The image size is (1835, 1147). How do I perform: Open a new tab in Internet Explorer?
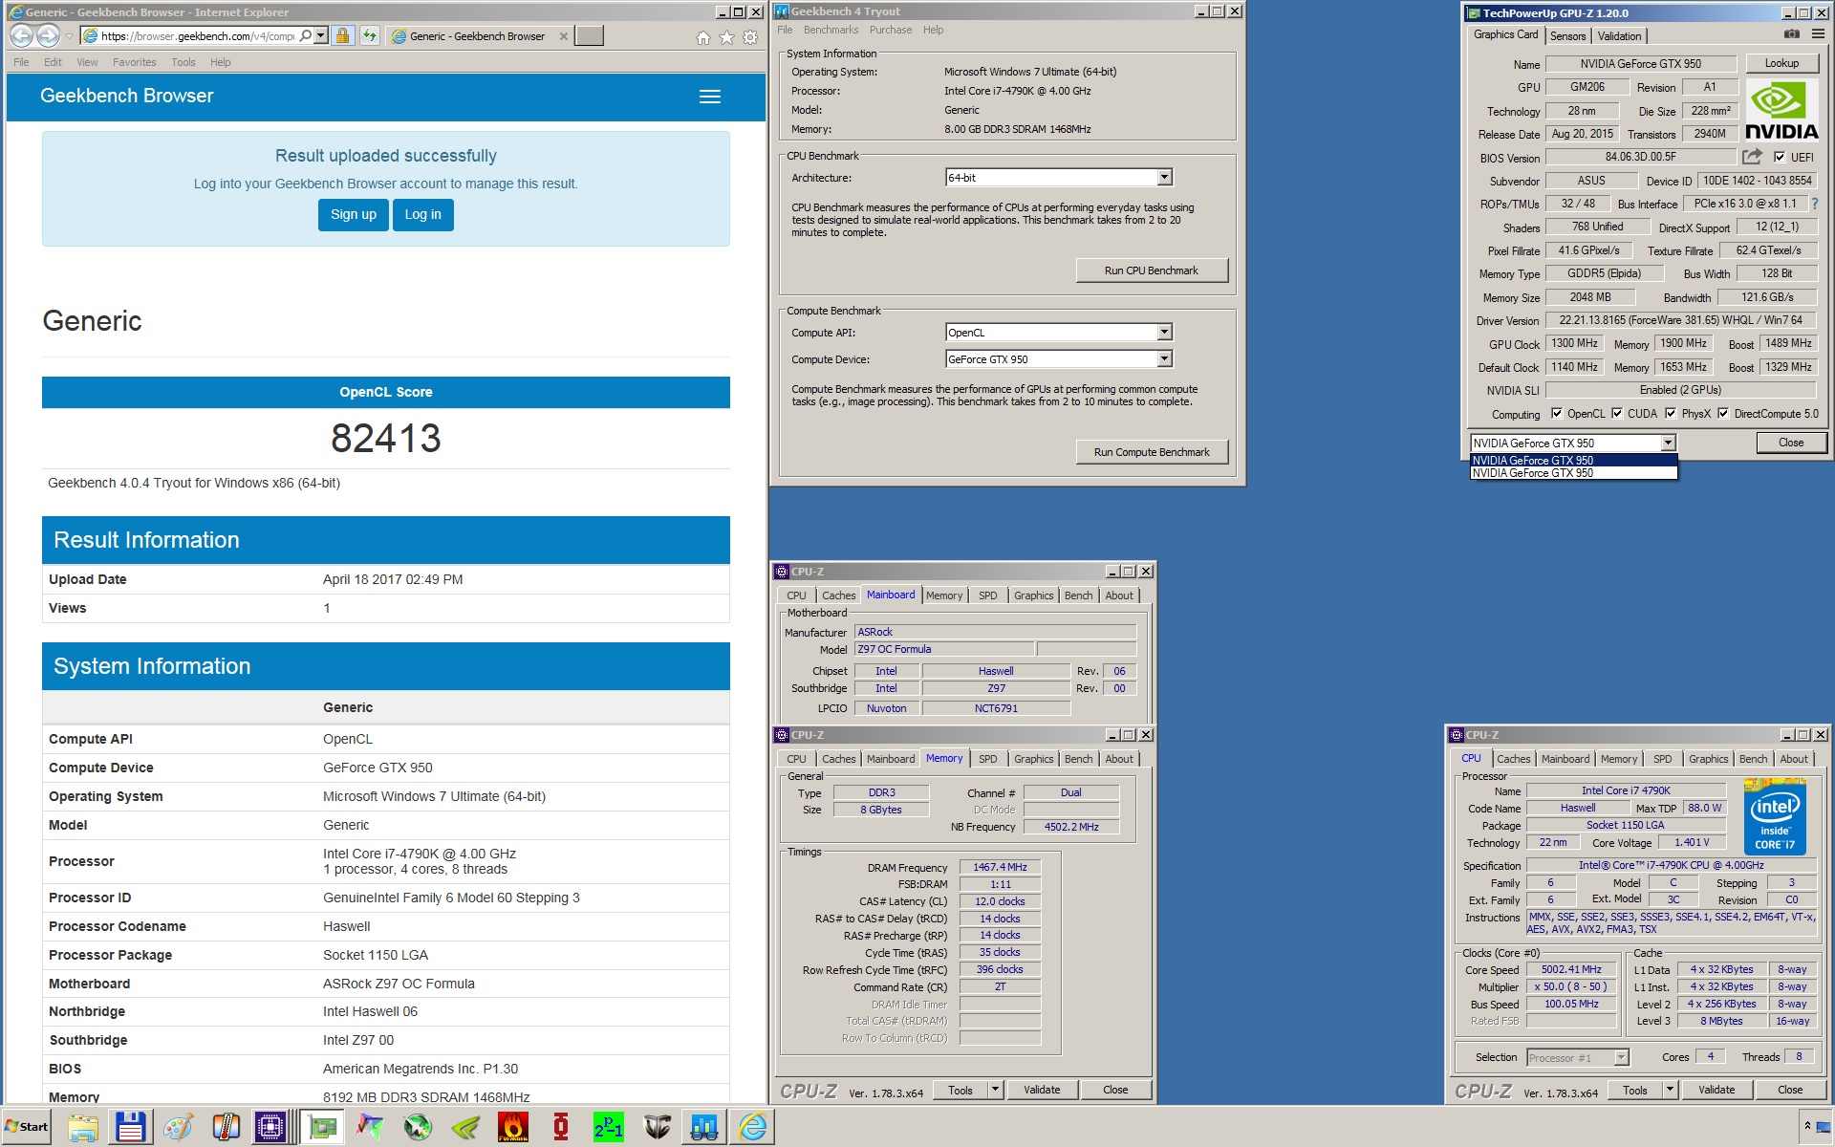coord(590,36)
